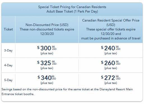Click the $325 non-discounted price
Viewport: 144px width, 104px height.
(x=47, y=63)
